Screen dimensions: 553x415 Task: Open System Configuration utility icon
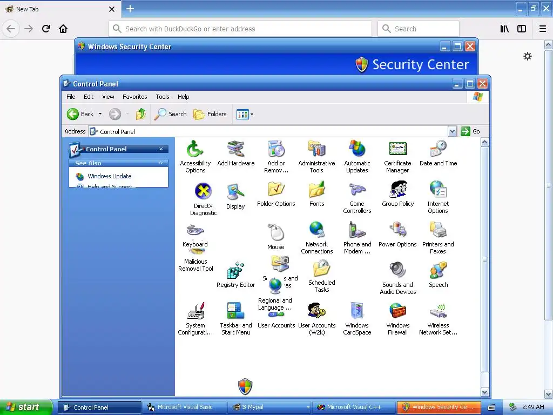[195, 319]
